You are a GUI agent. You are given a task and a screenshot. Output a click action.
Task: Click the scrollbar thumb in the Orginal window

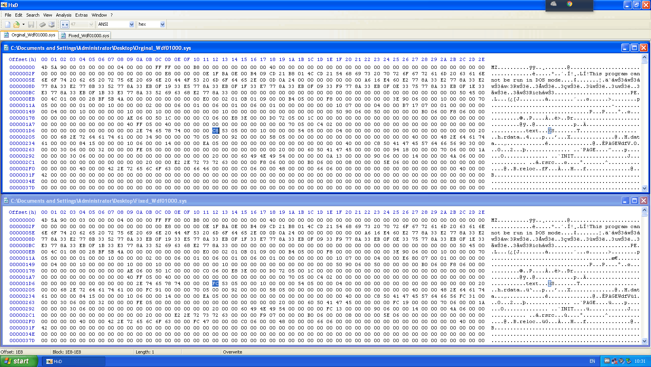tap(644, 62)
